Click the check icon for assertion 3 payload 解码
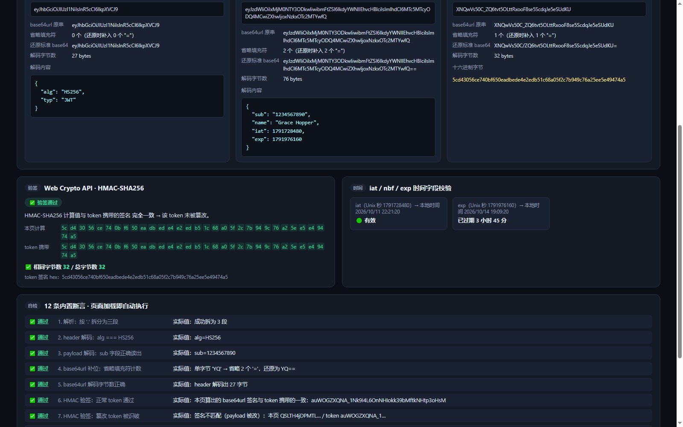683x427 pixels. click(x=32, y=354)
